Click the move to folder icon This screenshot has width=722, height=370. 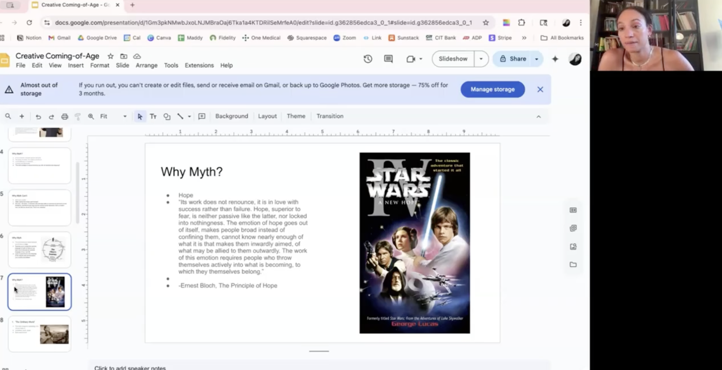(124, 56)
